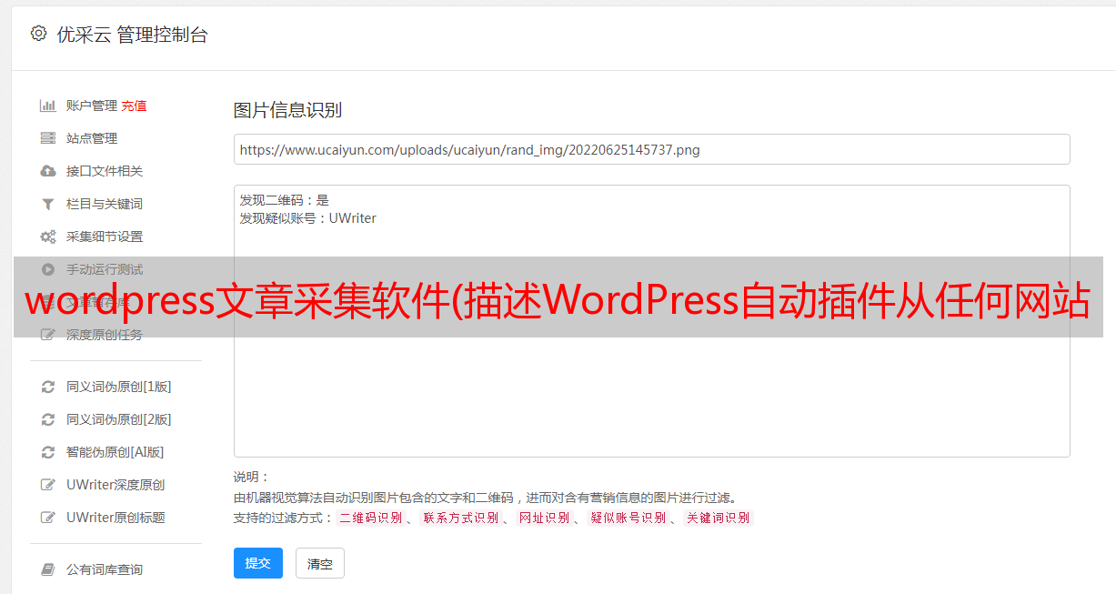Viewport: 1116px width, 594px height.
Task: Click the filter funnel icon for 栏目与关键词
Action: 48,204
